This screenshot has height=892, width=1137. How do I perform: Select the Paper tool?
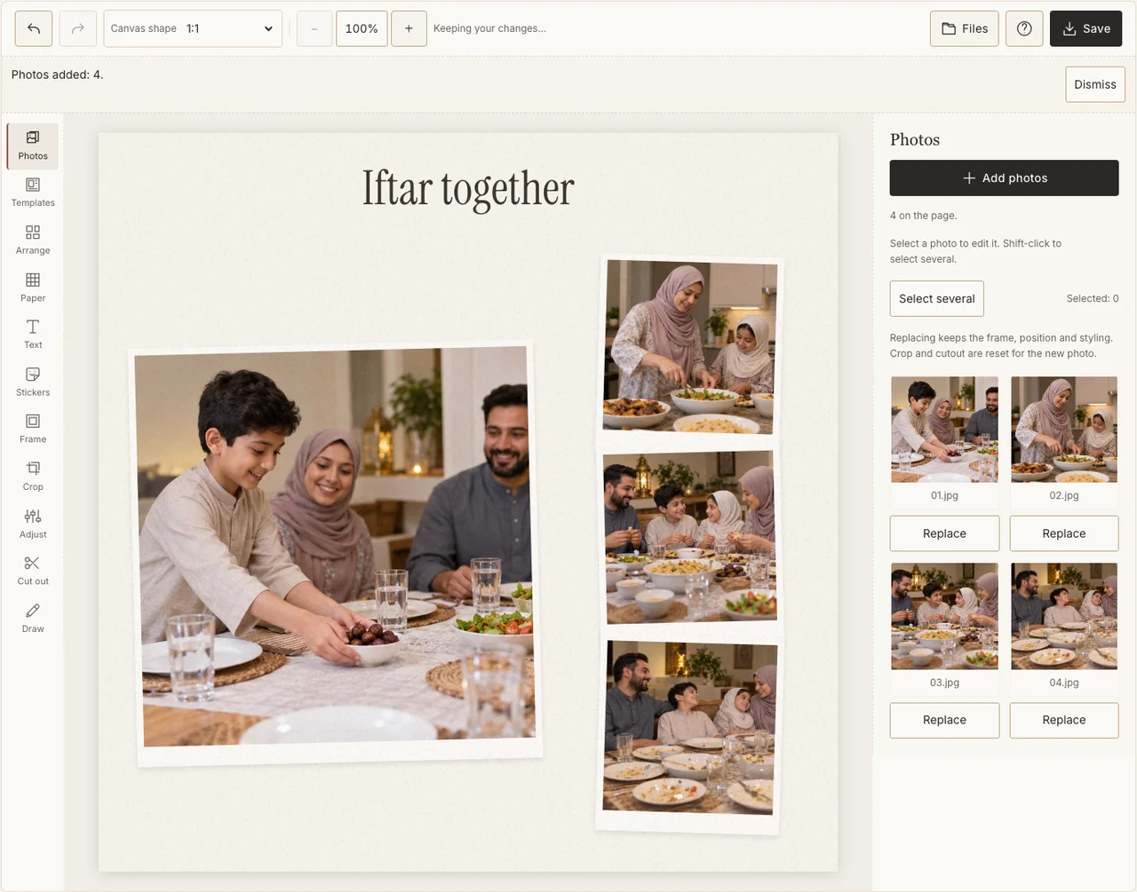(x=33, y=288)
